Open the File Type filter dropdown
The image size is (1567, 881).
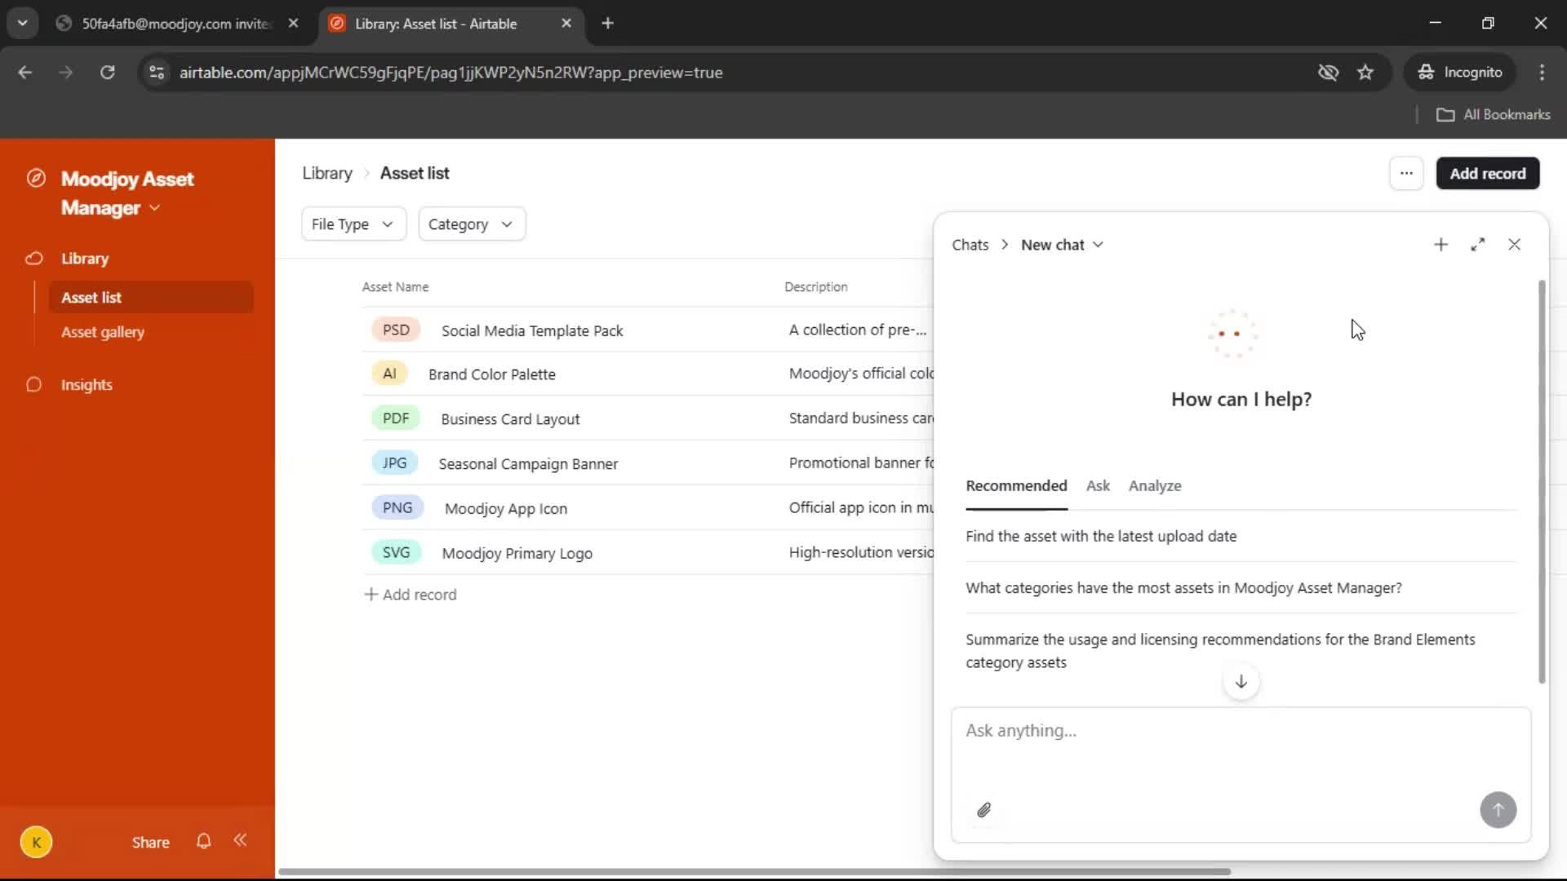click(353, 224)
